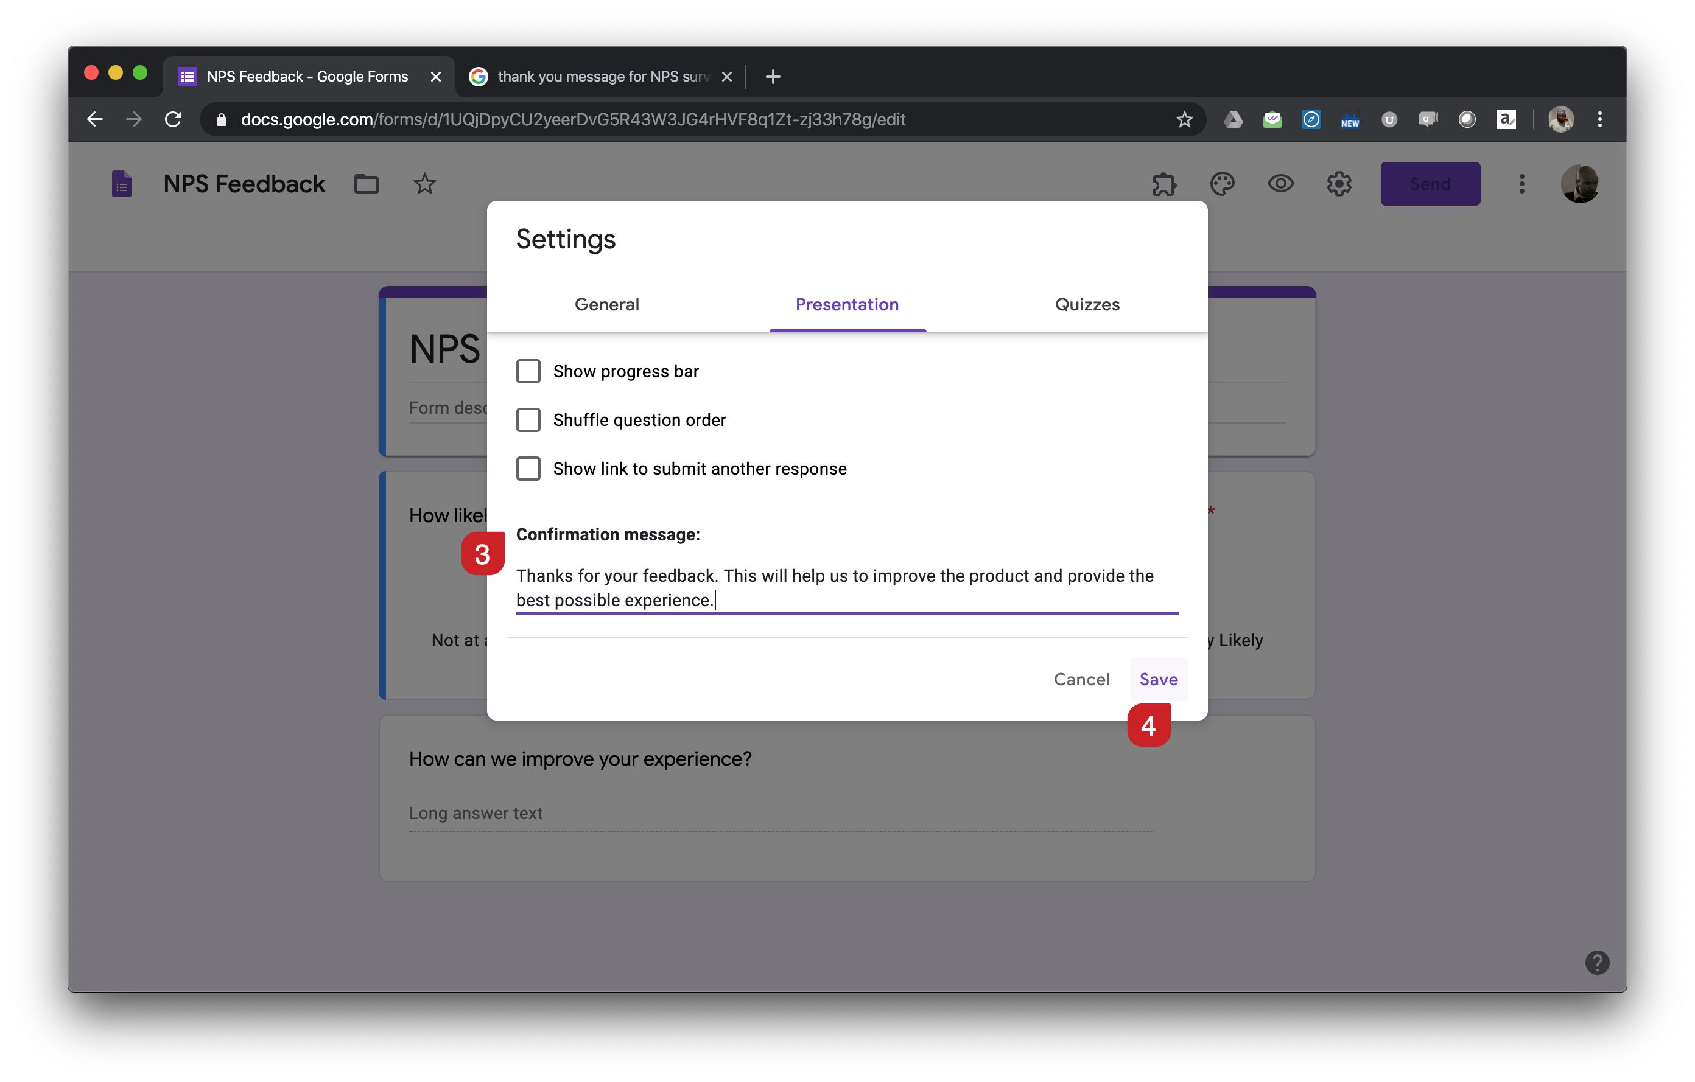Switch to the General settings tab
Viewport: 1695px width, 1082px height.
pyautogui.click(x=607, y=305)
